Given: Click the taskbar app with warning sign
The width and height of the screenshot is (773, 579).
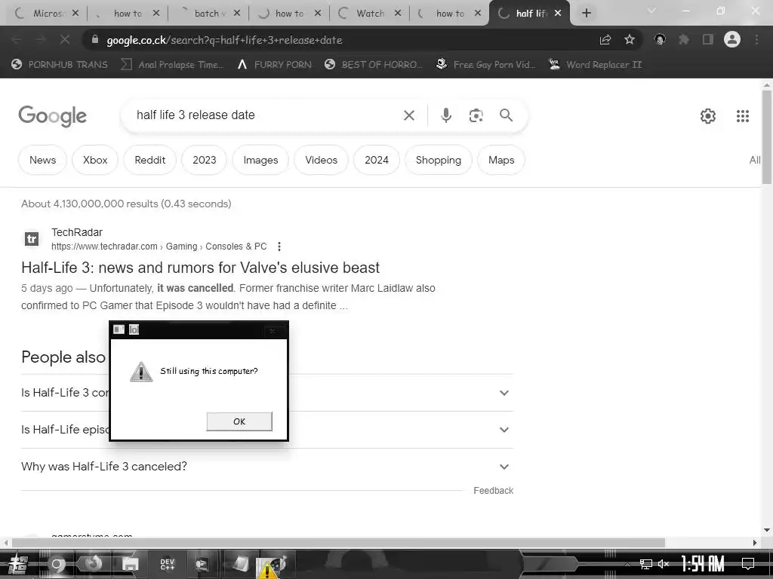Looking at the screenshot, I should click(271, 565).
